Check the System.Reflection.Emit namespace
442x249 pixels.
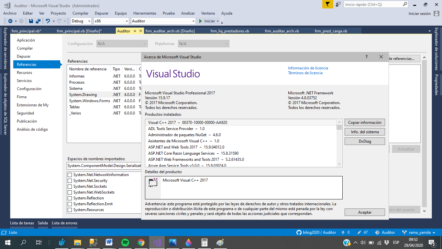(x=70, y=204)
